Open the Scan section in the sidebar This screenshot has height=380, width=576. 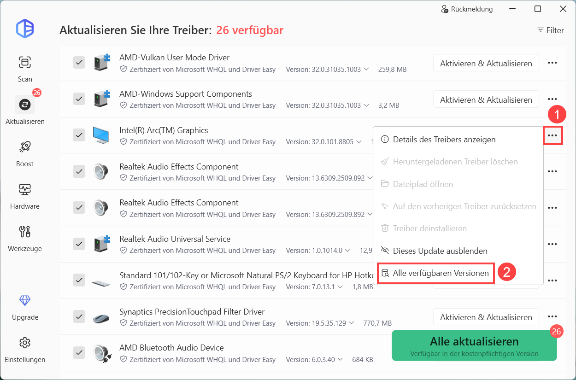(x=25, y=69)
